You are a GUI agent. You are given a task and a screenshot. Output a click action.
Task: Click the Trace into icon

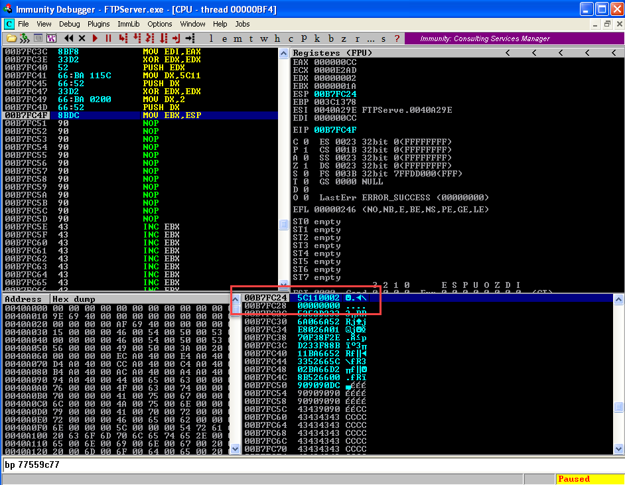[x=150, y=38]
